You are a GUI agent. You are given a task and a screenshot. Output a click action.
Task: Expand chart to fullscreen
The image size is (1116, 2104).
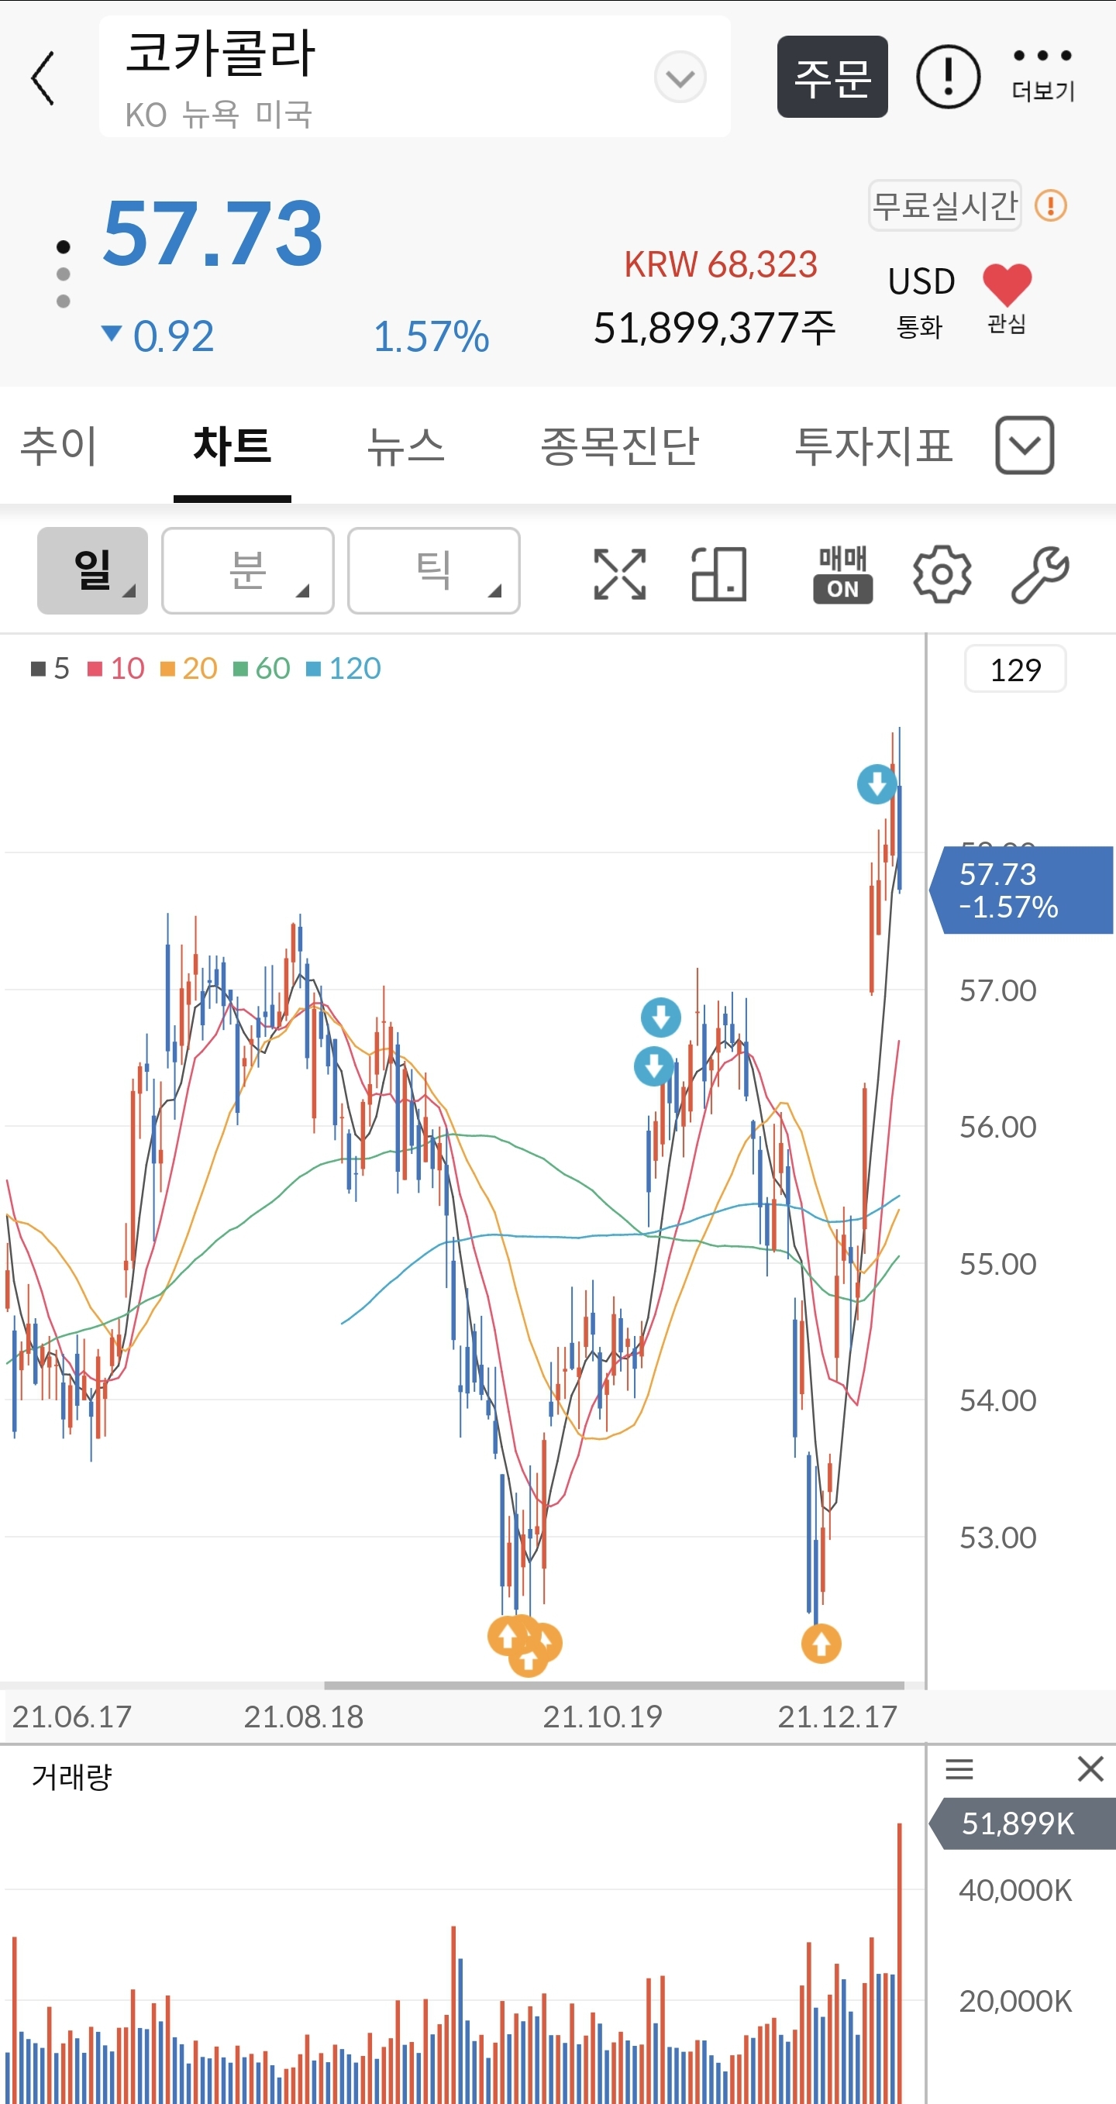point(619,574)
